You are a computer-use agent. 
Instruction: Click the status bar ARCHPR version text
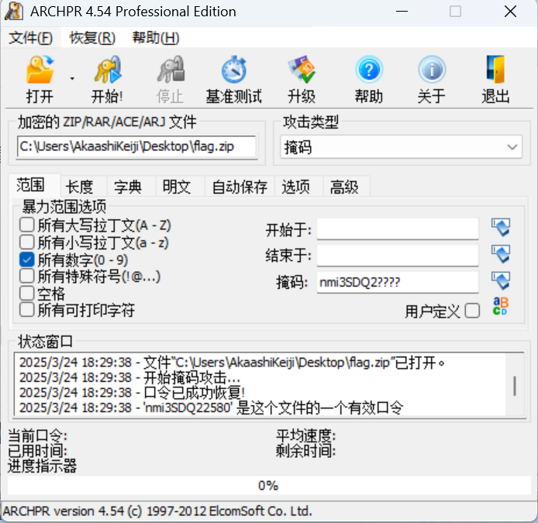157,511
